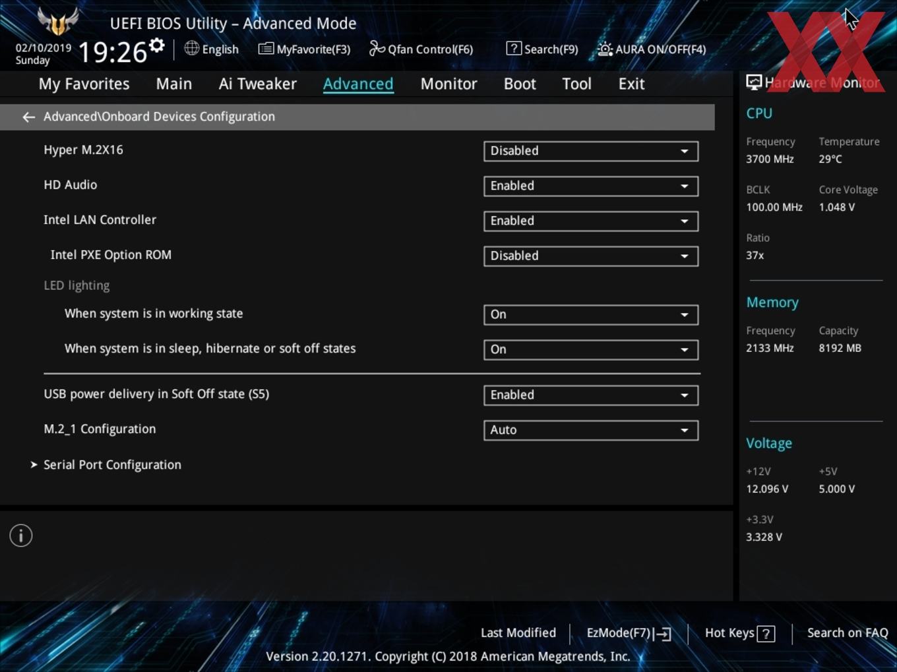Click the Core Voltage value 1.048 V

[x=837, y=207]
